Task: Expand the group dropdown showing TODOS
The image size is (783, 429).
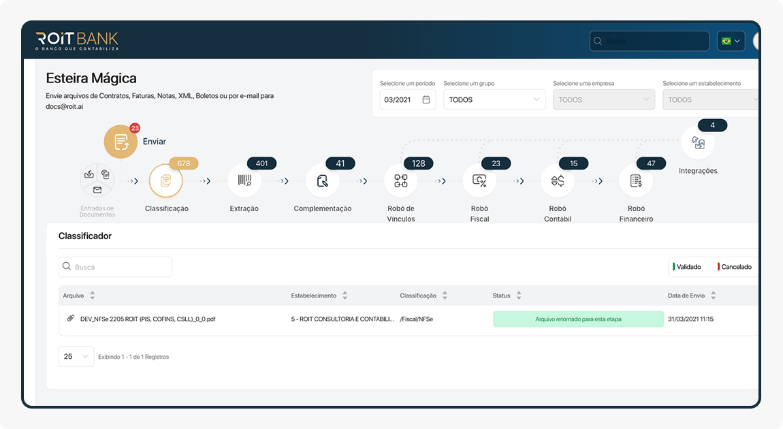Action: 494,99
